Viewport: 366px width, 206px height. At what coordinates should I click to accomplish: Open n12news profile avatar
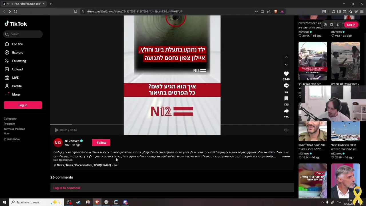pyautogui.click(x=58, y=142)
